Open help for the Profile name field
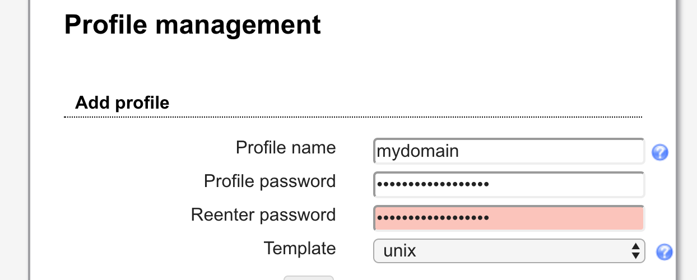Image resolution: width=697 pixels, height=280 pixels. (x=660, y=152)
